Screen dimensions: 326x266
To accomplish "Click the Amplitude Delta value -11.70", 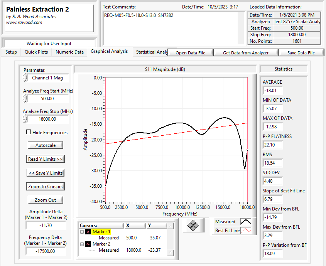I will (46, 226).
